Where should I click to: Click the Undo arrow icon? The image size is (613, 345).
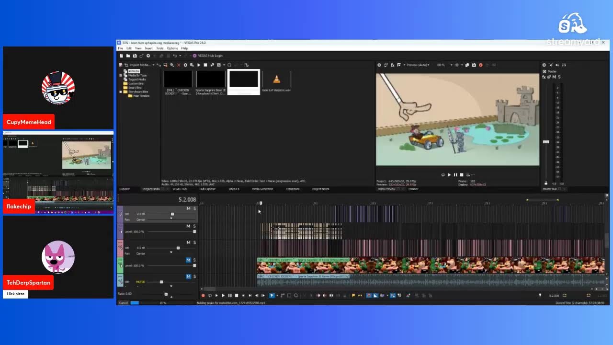[175, 56]
